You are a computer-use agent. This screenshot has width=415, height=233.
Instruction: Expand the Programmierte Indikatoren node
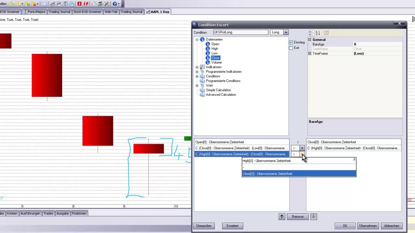click(197, 72)
